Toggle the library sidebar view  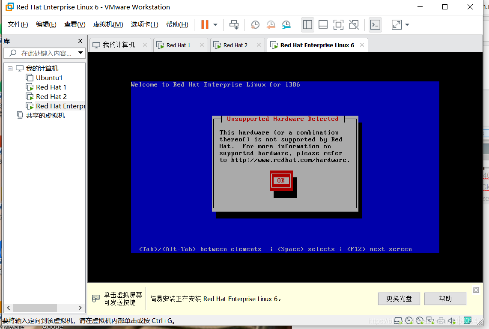pyautogui.click(x=307, y=25)
